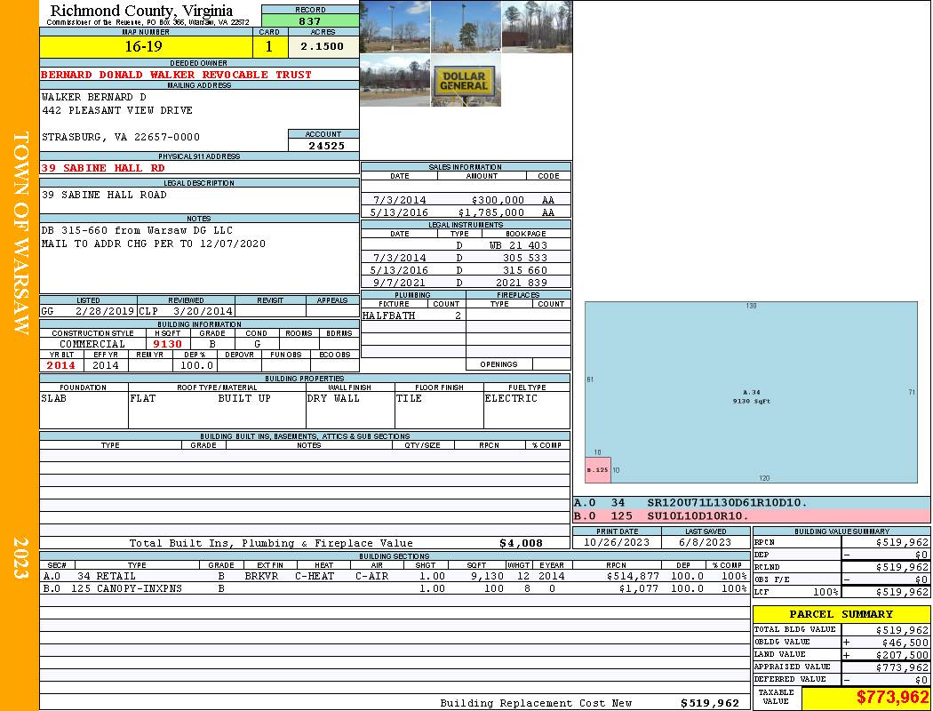This screenshot has height=711, width=933.
Task: Open the Dollar General sign photo
Action: [x=466, y=81]
